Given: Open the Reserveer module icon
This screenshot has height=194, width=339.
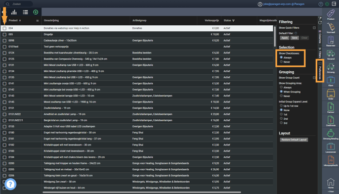Looking at the screenshot, I should pyautogui.click(x=330, y=41).
